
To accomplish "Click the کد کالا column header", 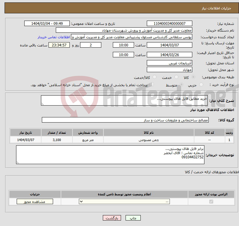I will 210,133.
